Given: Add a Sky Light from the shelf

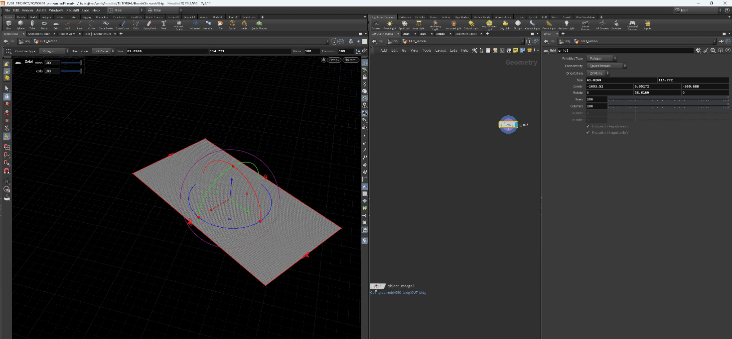Looking at the screenshot, I should (x=505, y=24).
